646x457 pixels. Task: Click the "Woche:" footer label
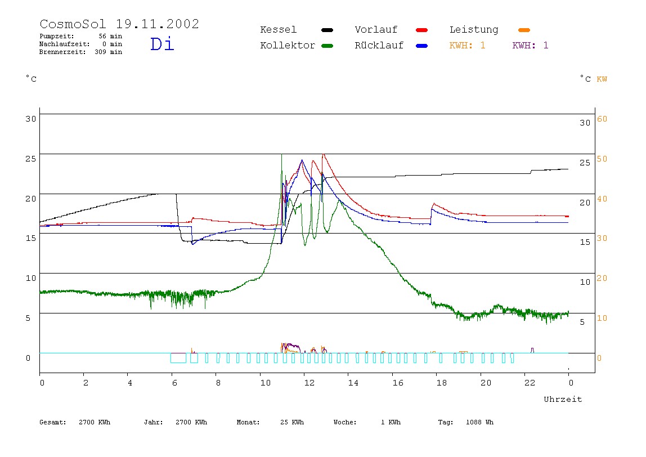click(x=345, y=422)
